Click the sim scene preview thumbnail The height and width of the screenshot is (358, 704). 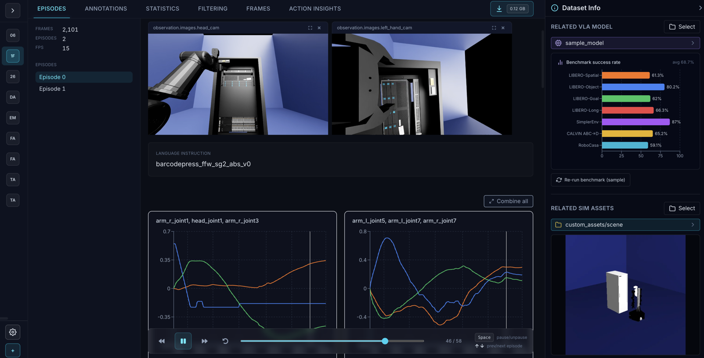(625, 295)
